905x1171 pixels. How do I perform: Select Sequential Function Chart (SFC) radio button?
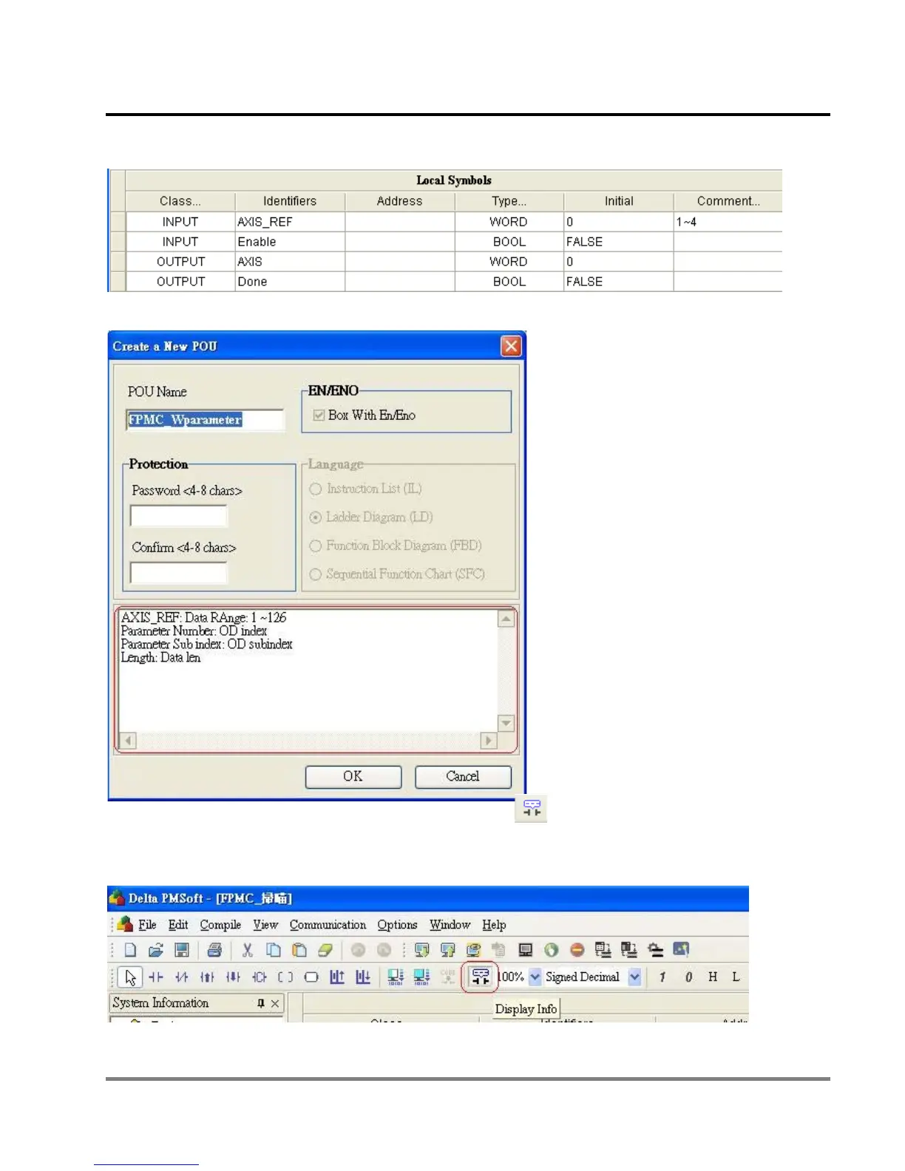pos(316,574)
